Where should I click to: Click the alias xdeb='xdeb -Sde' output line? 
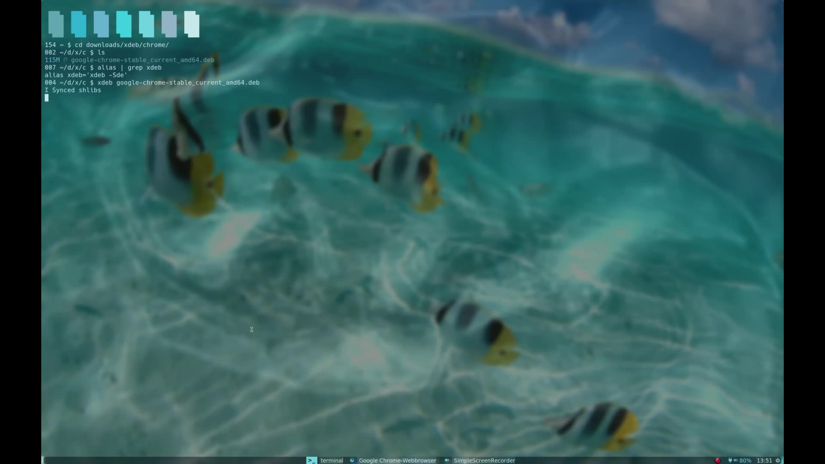tap(86, 75)
